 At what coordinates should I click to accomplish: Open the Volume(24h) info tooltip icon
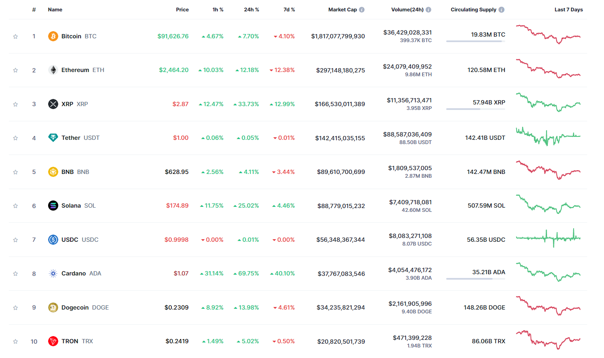point(428,10)
